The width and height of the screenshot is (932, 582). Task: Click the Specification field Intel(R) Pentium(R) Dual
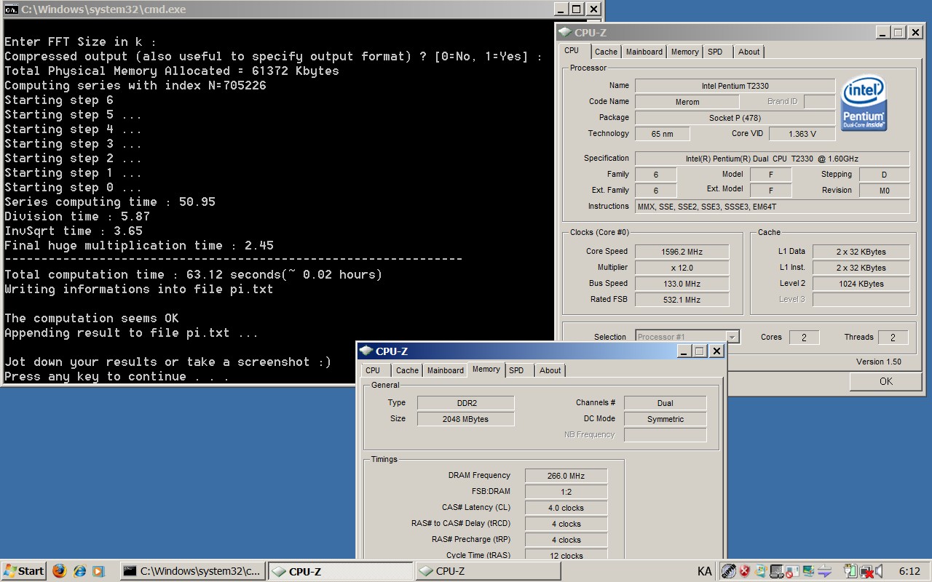[772, 159]
